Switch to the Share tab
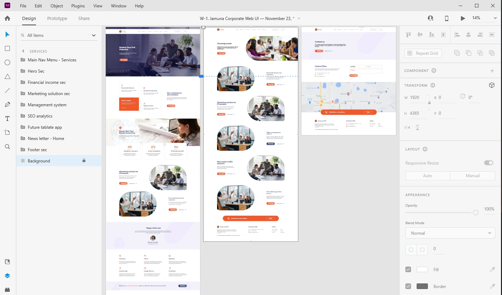Viewport: 502px width, 295px height. (x=84, y=18)
